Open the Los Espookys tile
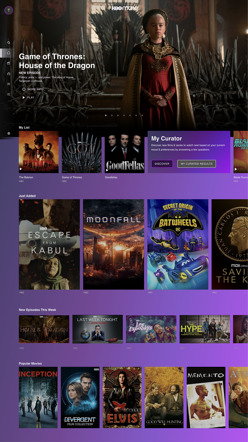Viewport: 248px width, 442px height. point(151,329)
